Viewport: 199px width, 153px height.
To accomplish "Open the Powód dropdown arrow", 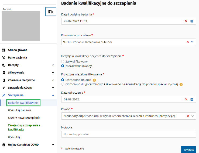I will point(193,116).
